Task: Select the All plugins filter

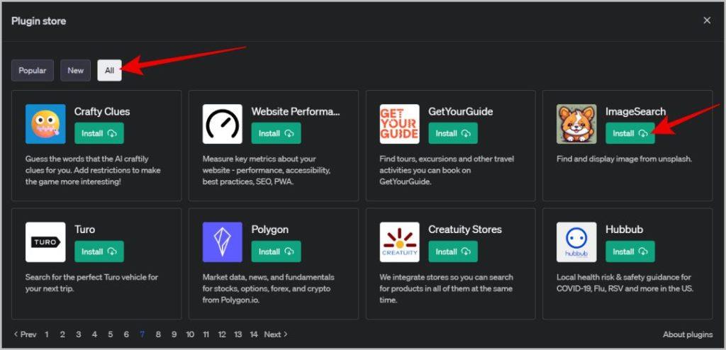Action: click(x=109, y=70)
